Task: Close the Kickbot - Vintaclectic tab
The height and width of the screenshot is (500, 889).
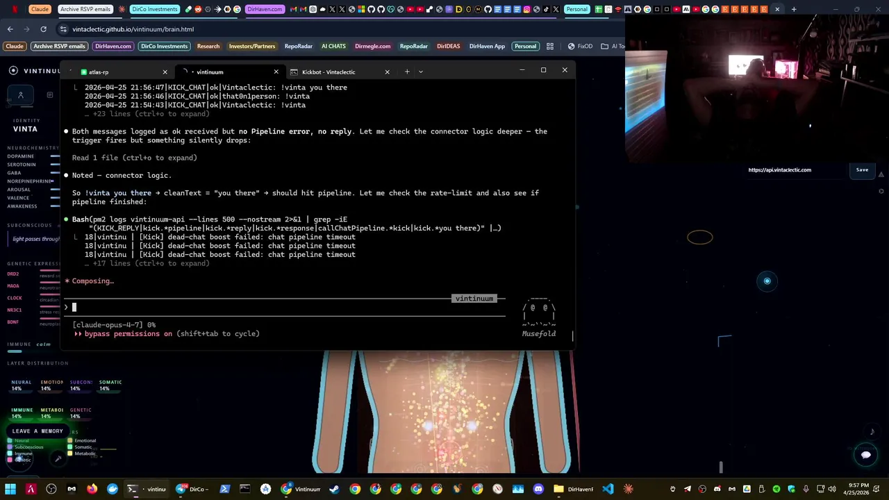Action: [387, 72]
